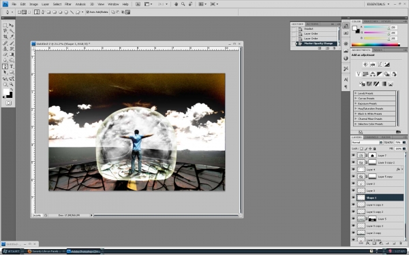Select the Eyedropper tool
409x255 pixels.
11,37
